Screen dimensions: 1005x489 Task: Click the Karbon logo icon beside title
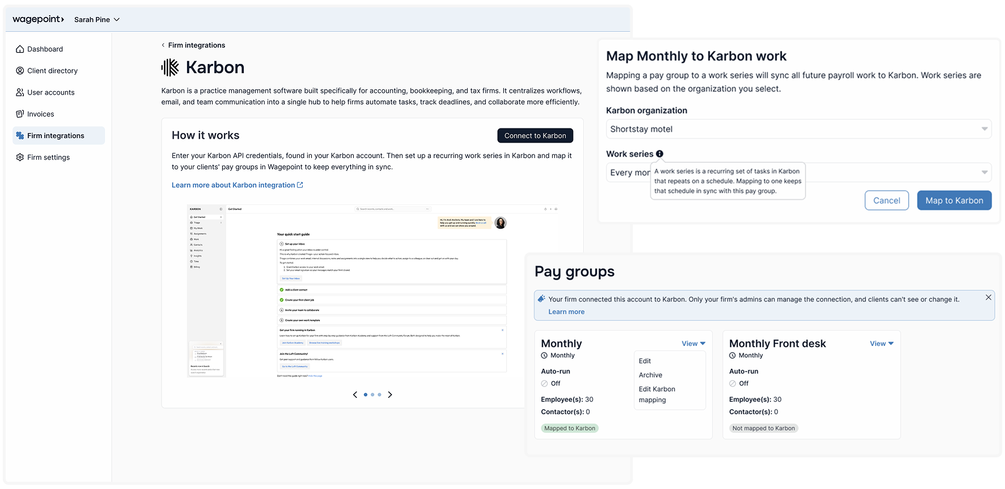170,67
